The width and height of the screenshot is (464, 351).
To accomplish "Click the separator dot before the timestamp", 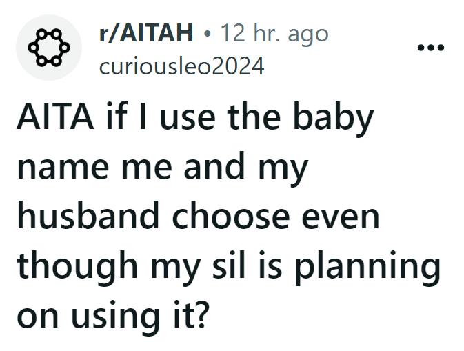I will click(x=208, y=34).
